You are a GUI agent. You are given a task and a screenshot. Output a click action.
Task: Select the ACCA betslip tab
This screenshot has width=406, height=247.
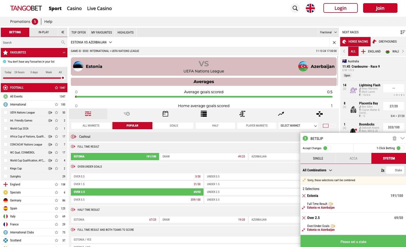[353, 158]
